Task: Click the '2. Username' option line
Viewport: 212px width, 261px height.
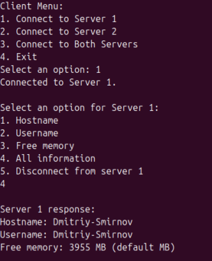Action: pos(29,133)
